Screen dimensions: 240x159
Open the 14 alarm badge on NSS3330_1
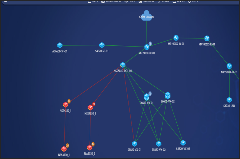pos(68,145)
